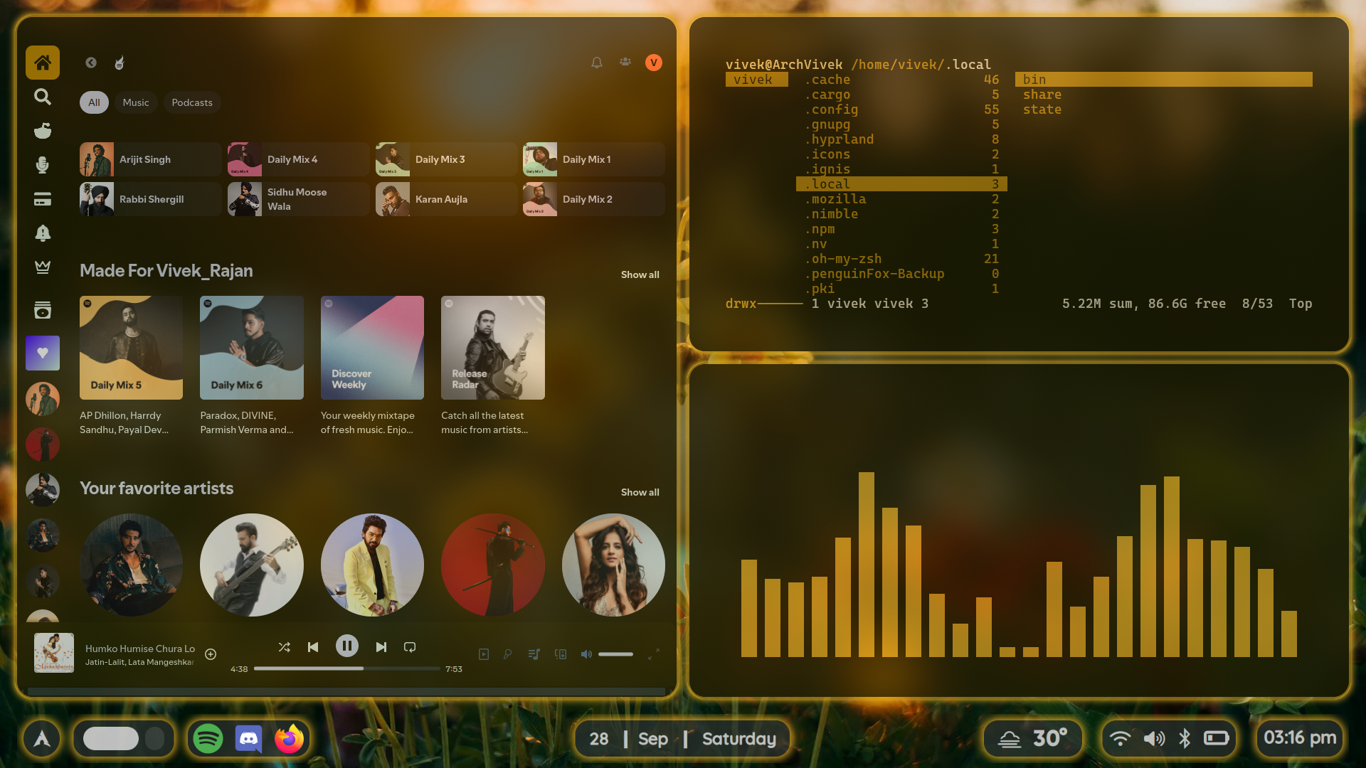Open notifications bell at top right

click(x=597, y=63)
